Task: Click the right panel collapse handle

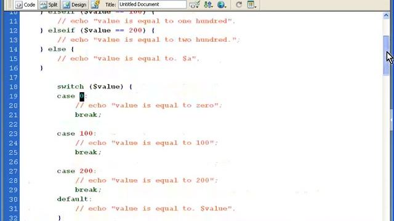Action: 392,120
